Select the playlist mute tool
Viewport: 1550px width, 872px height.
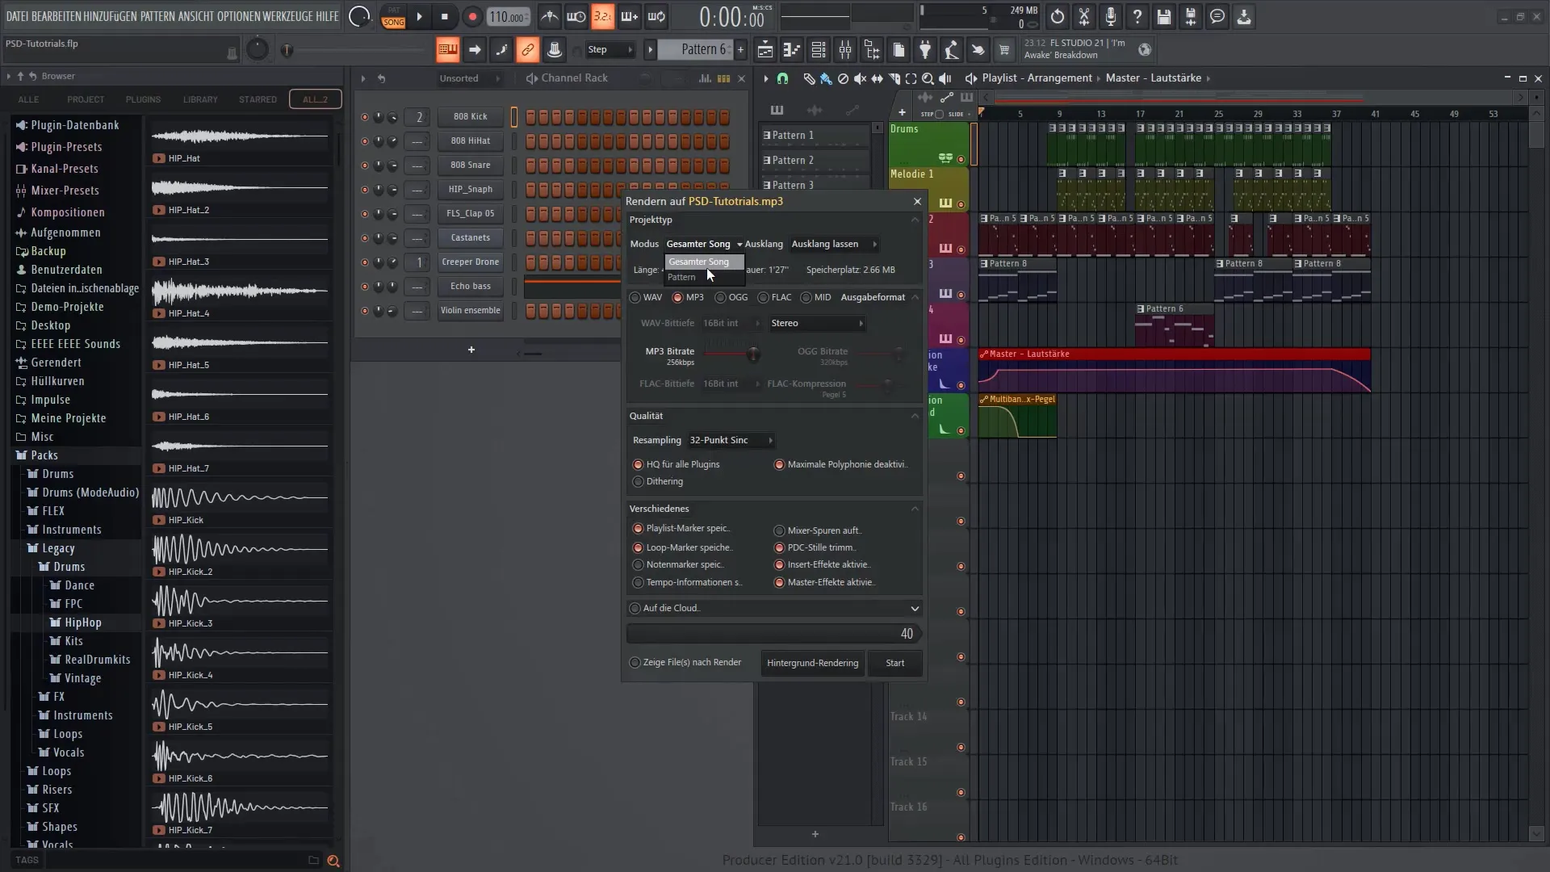(860, 78)
